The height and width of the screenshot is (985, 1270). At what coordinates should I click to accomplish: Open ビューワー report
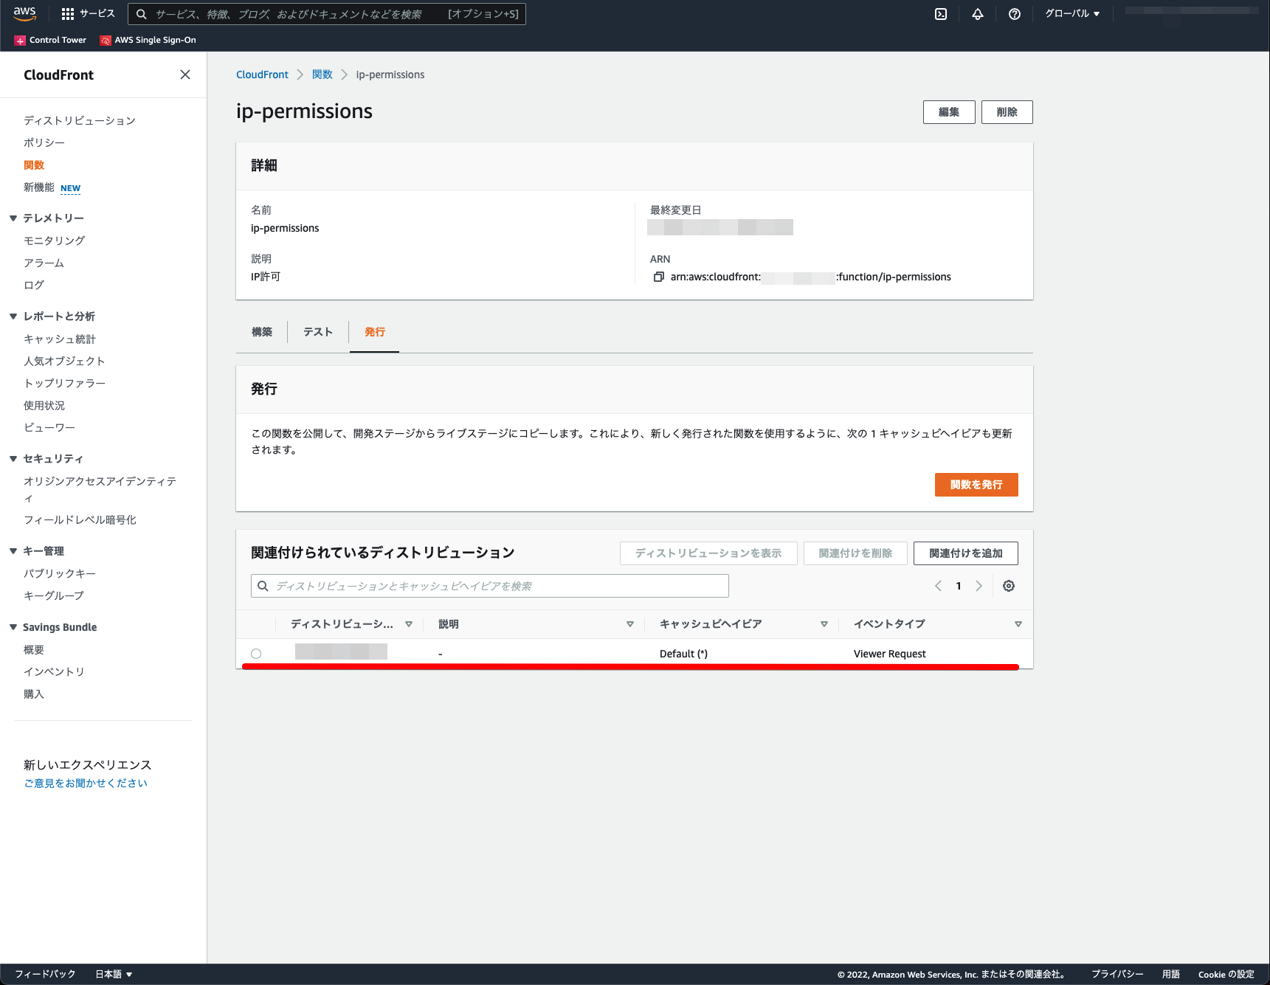[49, 427]
